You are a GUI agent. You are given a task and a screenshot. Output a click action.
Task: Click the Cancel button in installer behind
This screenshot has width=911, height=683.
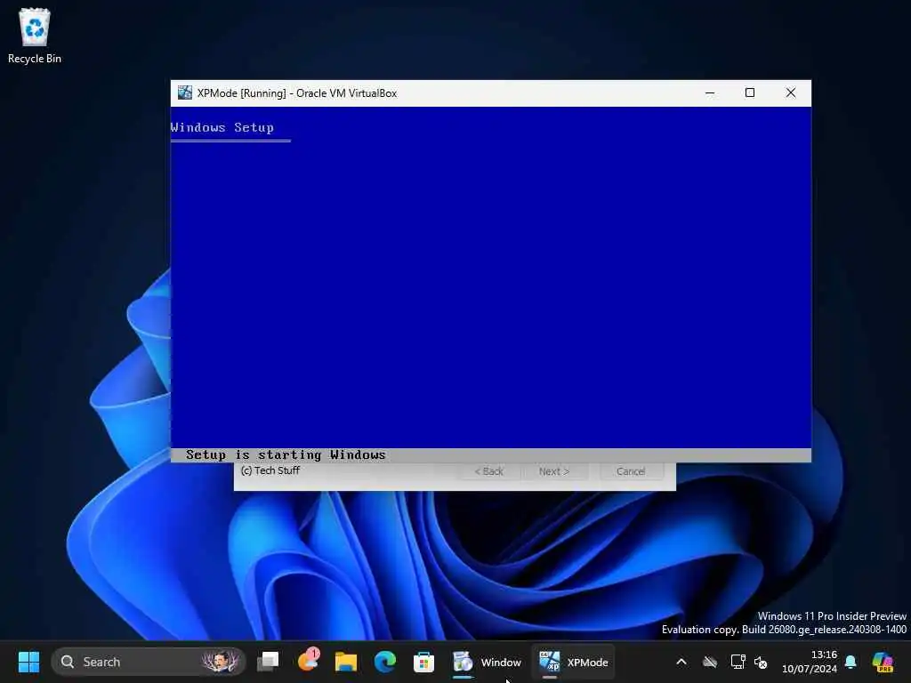click(631, 471)
